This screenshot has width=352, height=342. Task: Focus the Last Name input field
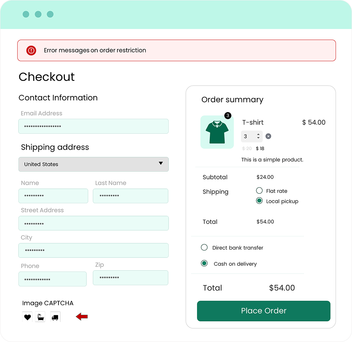click(x=130, y=196)
